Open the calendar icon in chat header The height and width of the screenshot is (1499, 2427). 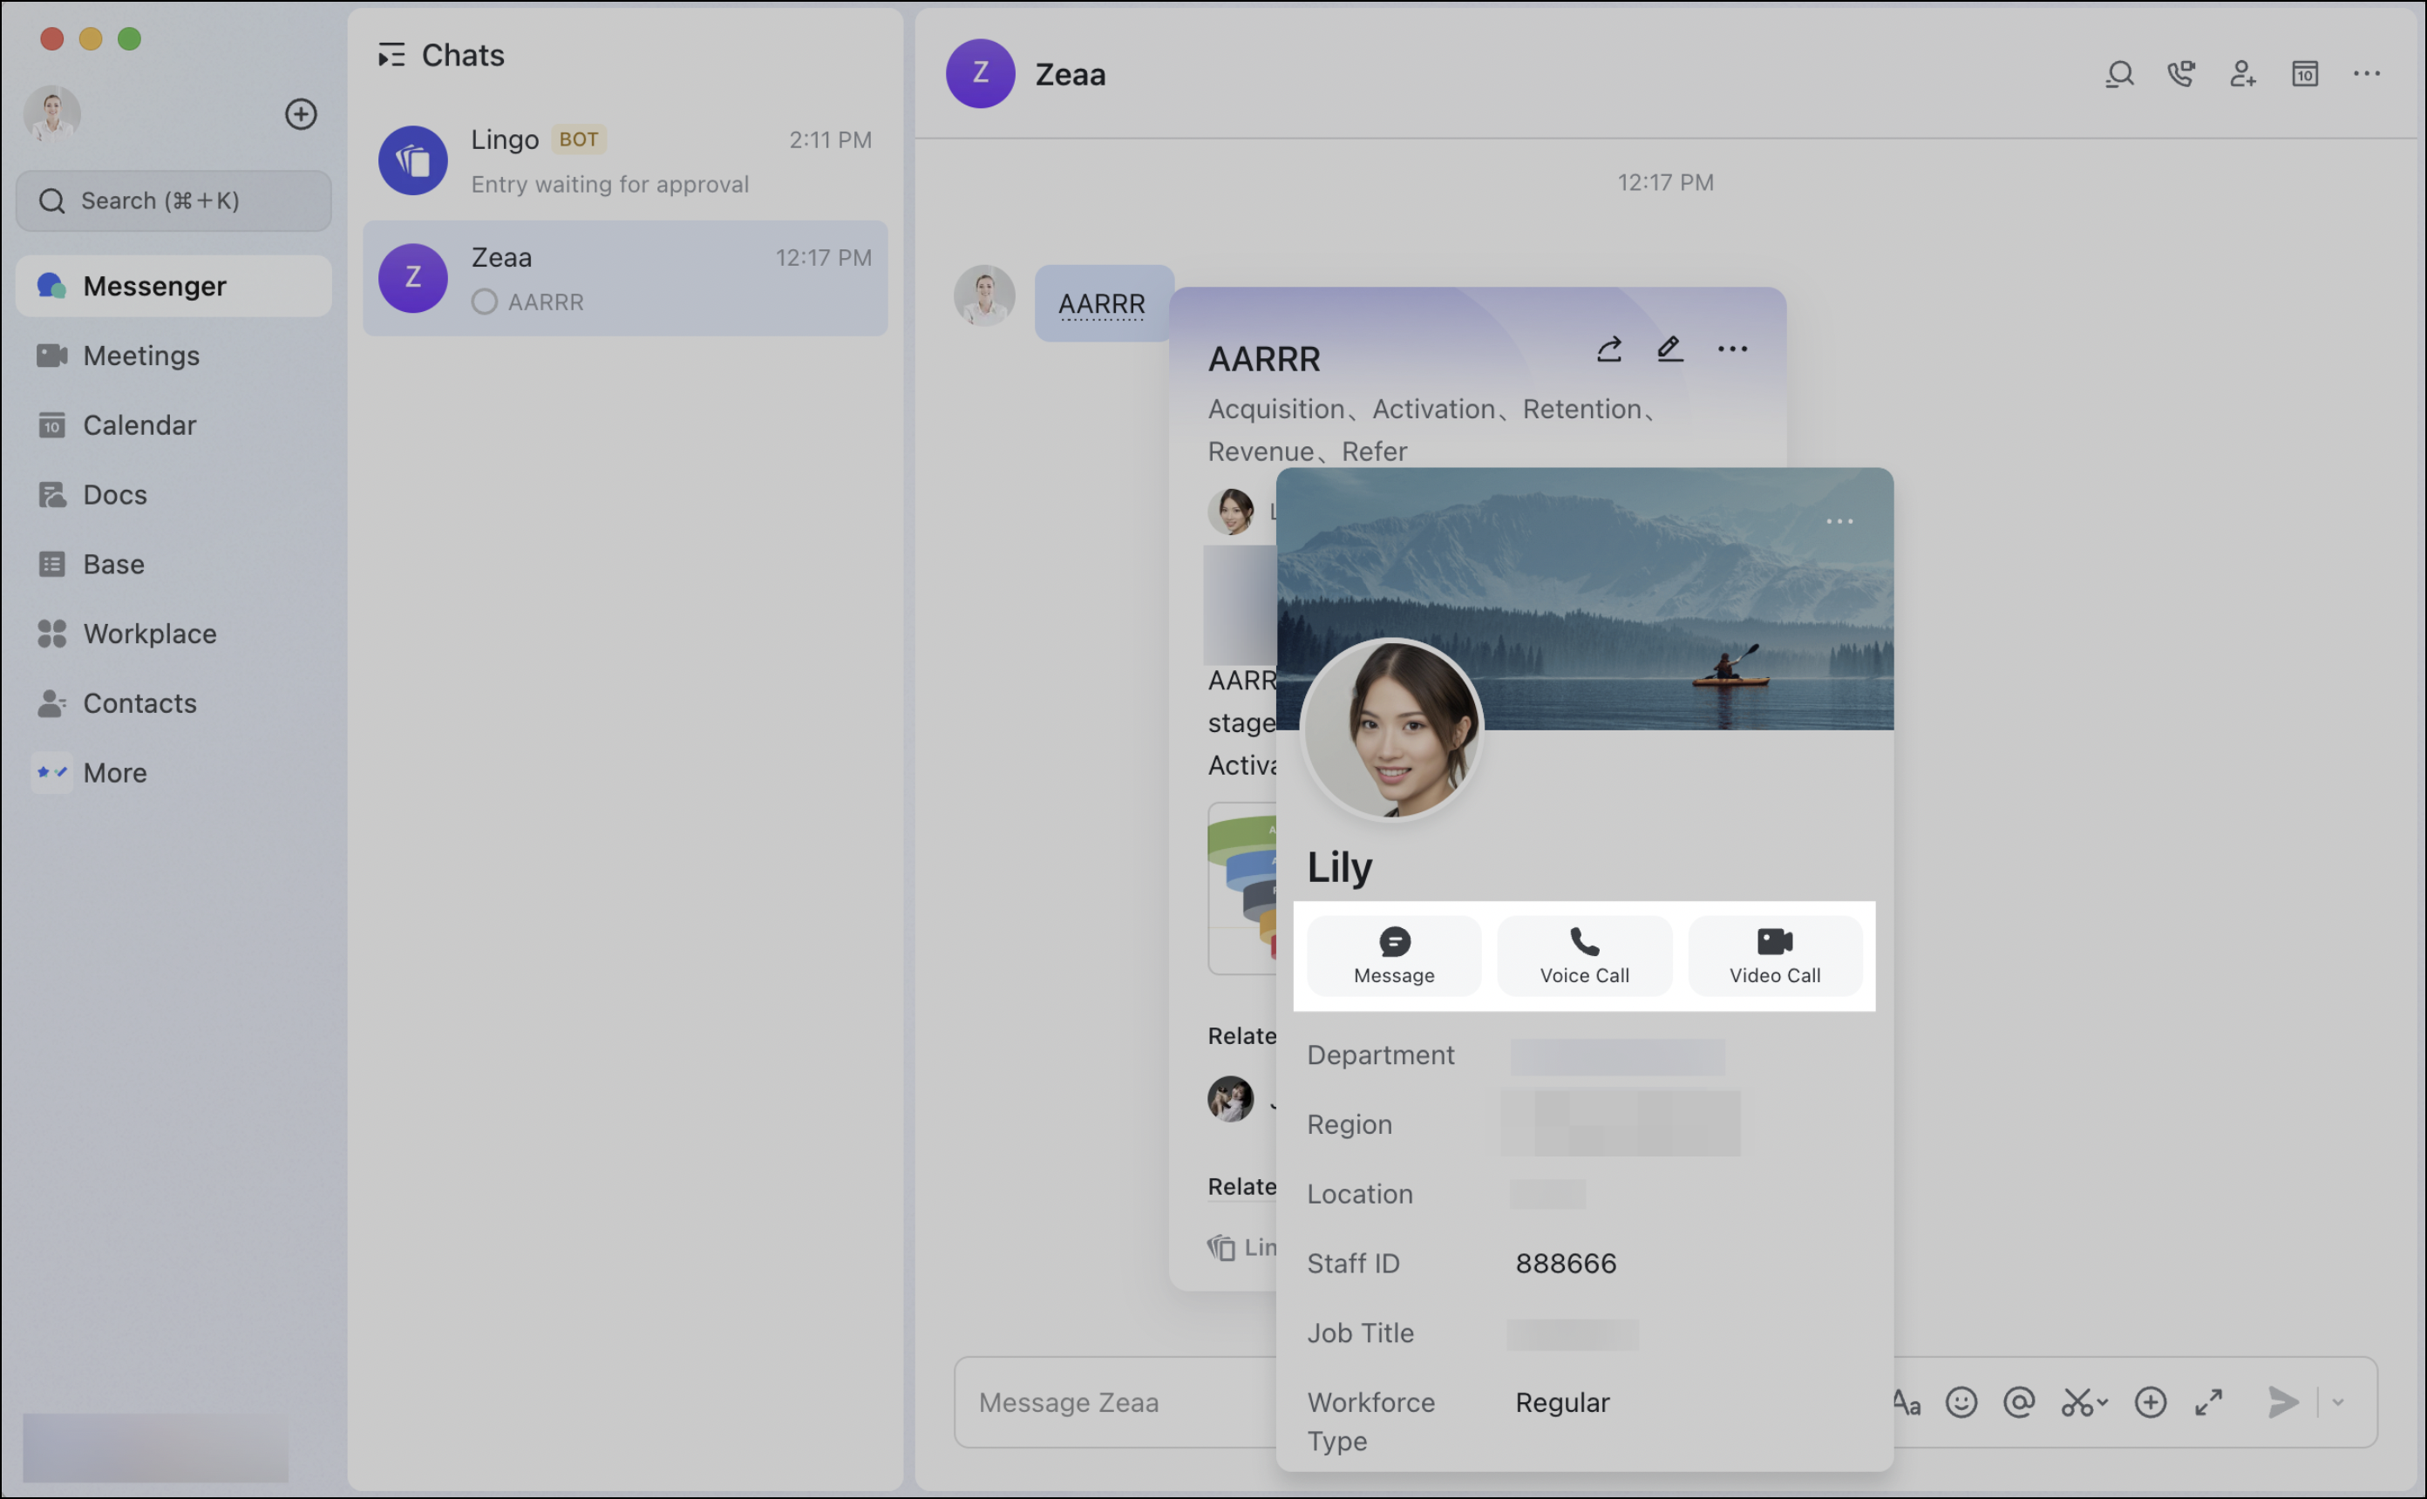(x=2304, y=74)
